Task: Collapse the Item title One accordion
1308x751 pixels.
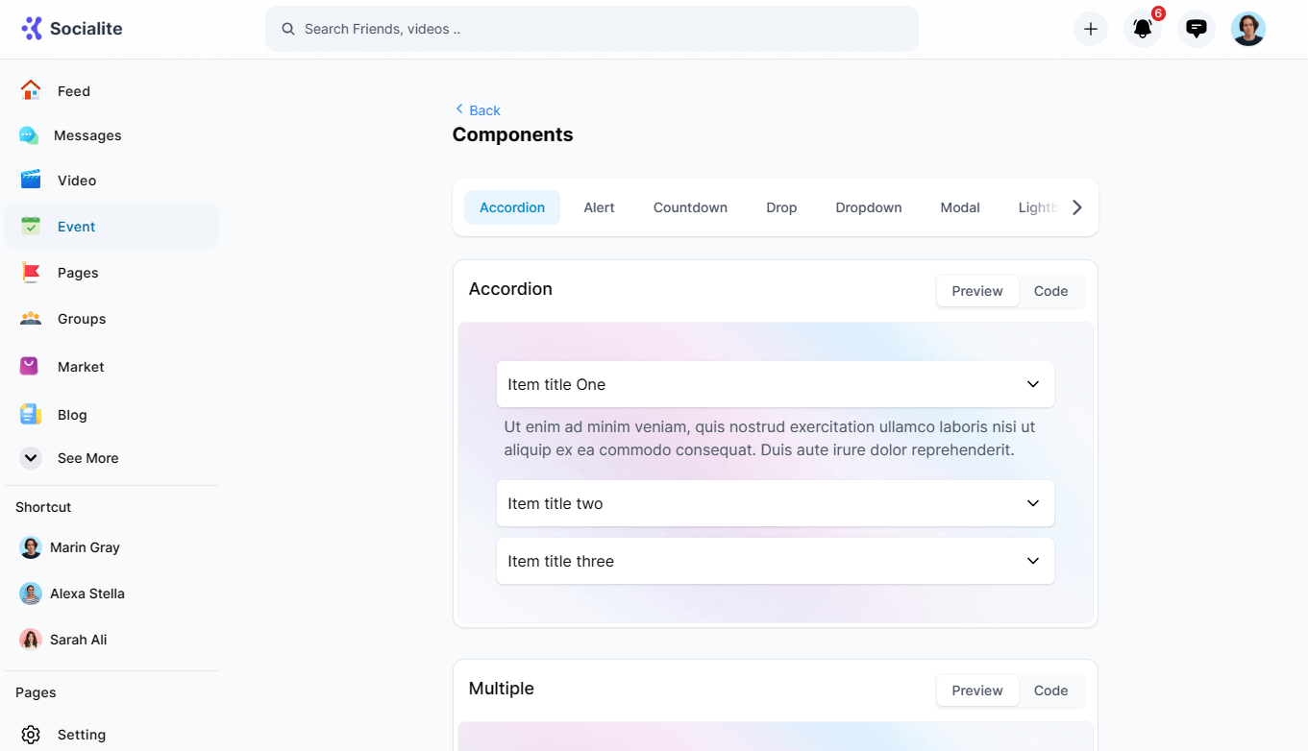Action: tap(775, 384)
